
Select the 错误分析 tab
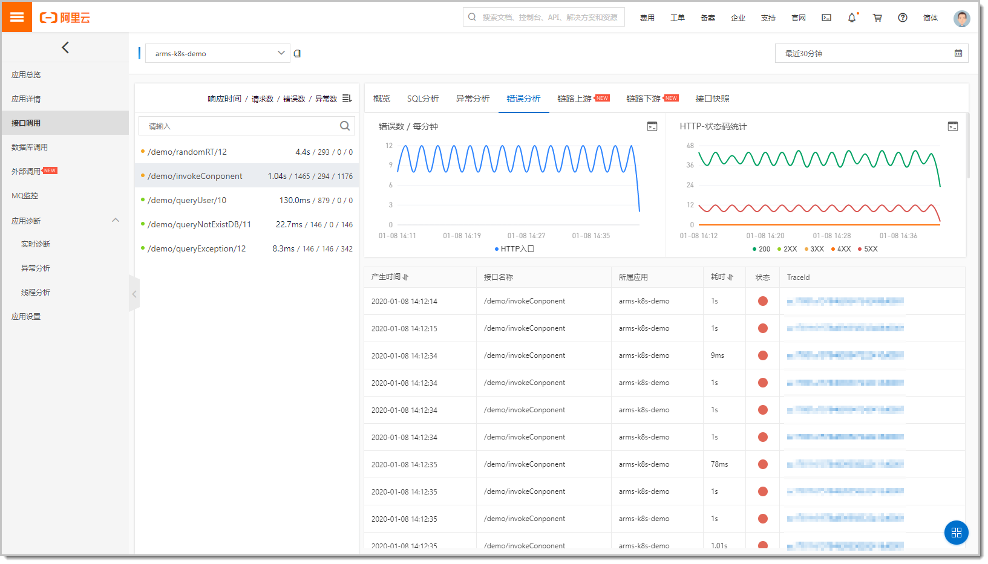pos(523,99)
